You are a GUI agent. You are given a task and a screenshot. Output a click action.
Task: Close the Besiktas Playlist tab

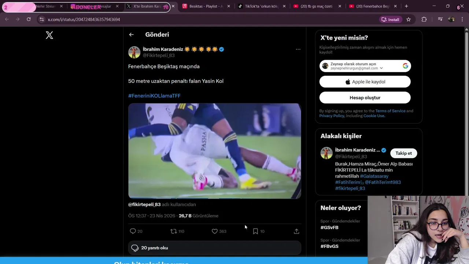point(229,6)
